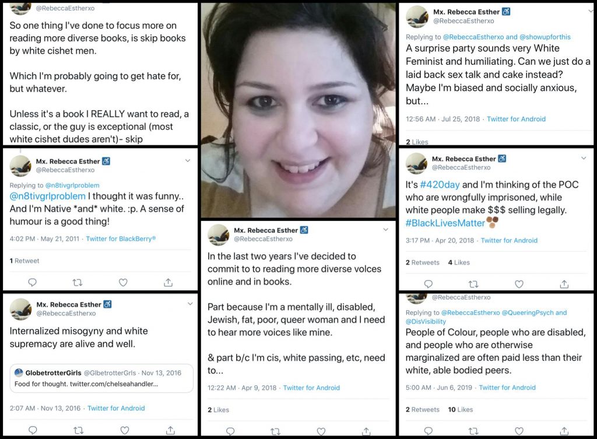Image resolution: width=597 pixels, height=439 pixels.
Task: Open the #420day hashtag link
Action: pos(440,185)
